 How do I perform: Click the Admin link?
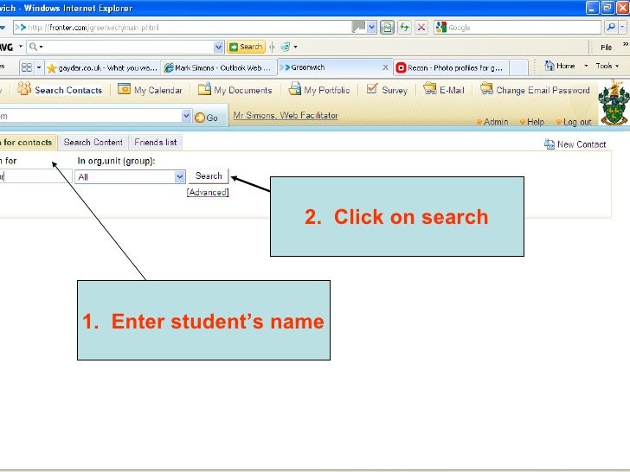pyautogui.click(x=496, y=122)
